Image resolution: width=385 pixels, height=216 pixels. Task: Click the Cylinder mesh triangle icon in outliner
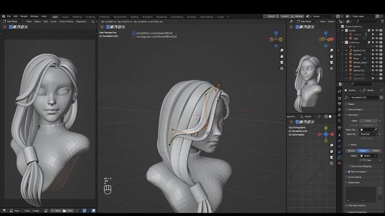[x=350, y=55]
